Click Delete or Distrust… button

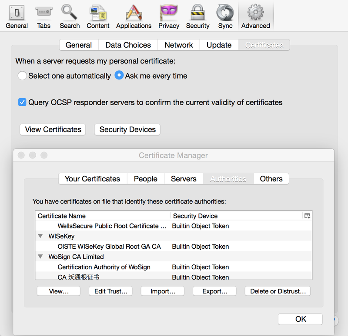278,291
